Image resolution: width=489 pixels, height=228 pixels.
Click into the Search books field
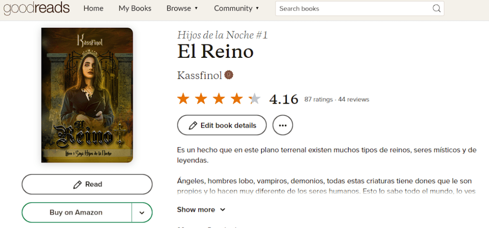[354, 9]
